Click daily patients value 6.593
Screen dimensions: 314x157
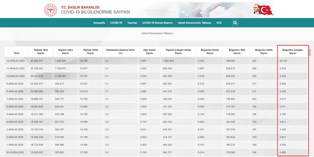pos(201,91)
